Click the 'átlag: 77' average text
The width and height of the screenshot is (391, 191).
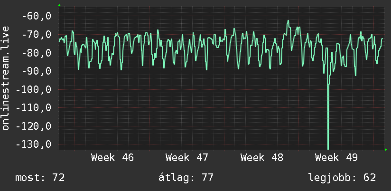[186, 178]
